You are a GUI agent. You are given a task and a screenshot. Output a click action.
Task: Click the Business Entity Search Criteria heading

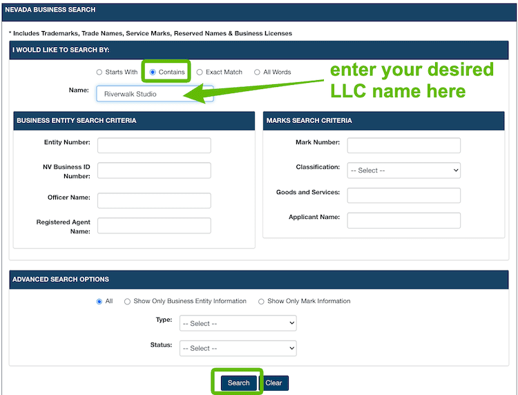tap(76, 121)
